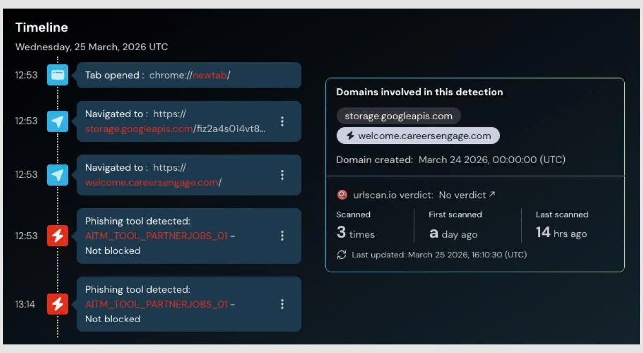Open urlscan.io verdict external link arrow
The width and height of the screenshot is (643, 353).
tap(492, 195)
